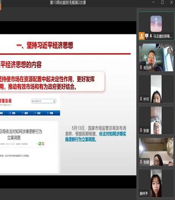
Task: Click the blue highlighted link text 依法对知网涉嫌实施垄断
Action: point(95,137)
